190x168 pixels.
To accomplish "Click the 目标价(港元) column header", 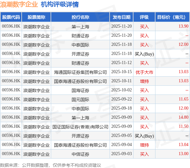I will [x=172, y=17].
